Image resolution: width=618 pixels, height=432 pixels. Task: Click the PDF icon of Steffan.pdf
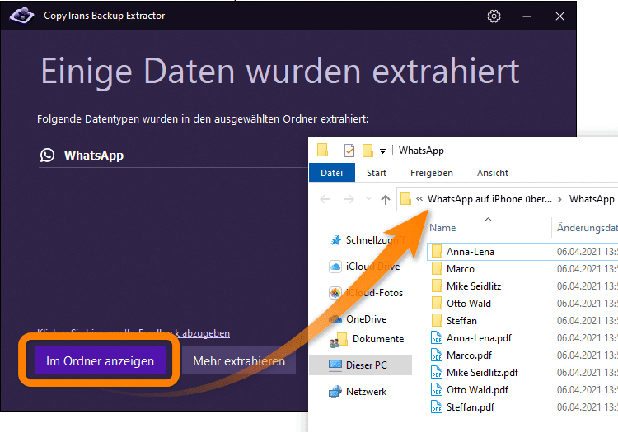(x=437, y=407)
